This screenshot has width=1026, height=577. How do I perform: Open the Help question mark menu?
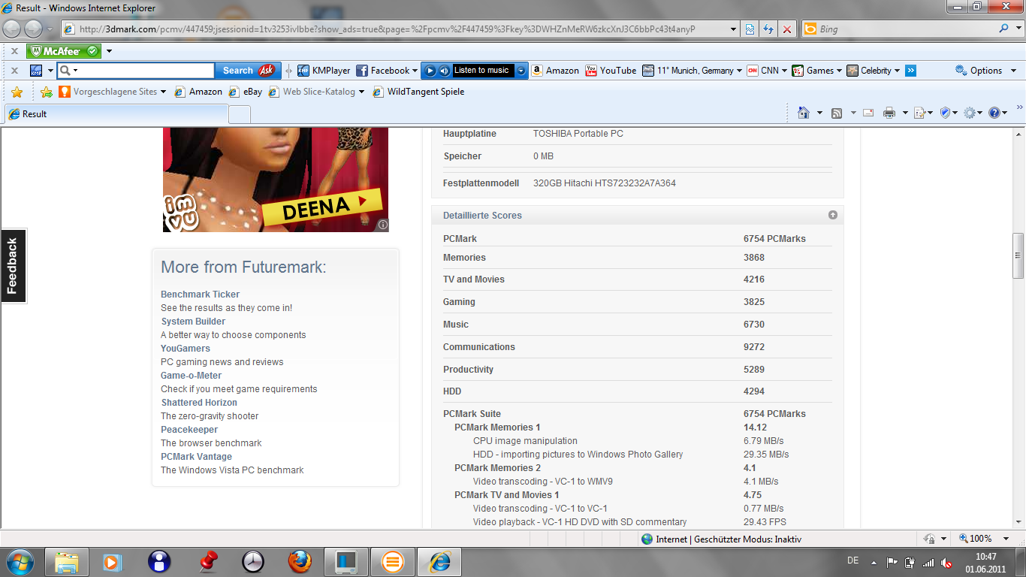tap(994, 113)
